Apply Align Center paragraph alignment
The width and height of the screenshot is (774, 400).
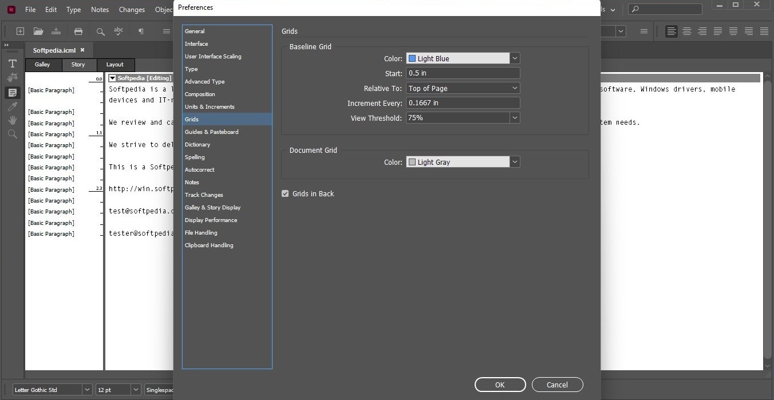coord(687,31)
